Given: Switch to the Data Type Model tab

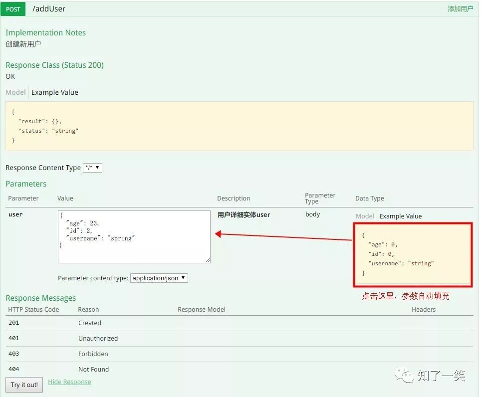Looking at the screenshot, I should 365,216.
